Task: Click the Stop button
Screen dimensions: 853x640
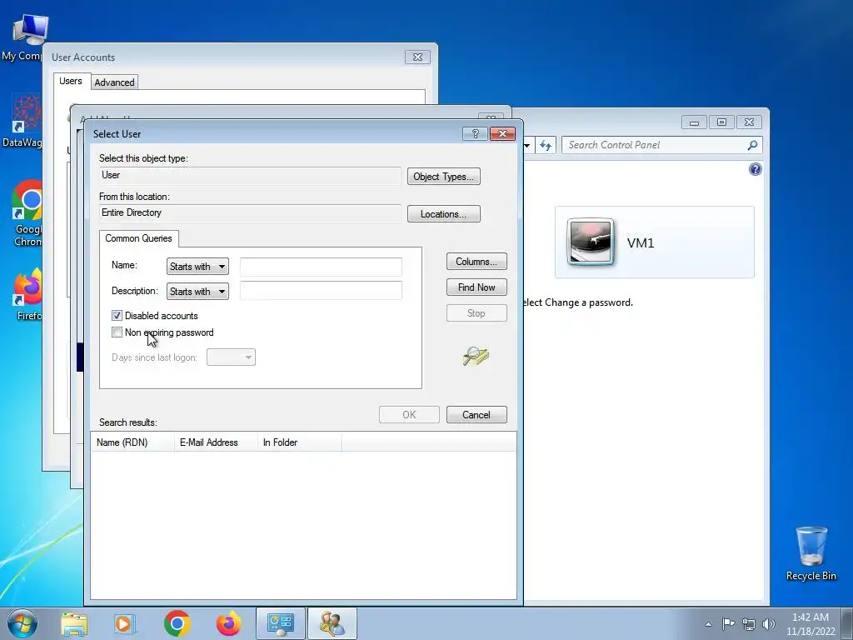Action: click(476, 313)
